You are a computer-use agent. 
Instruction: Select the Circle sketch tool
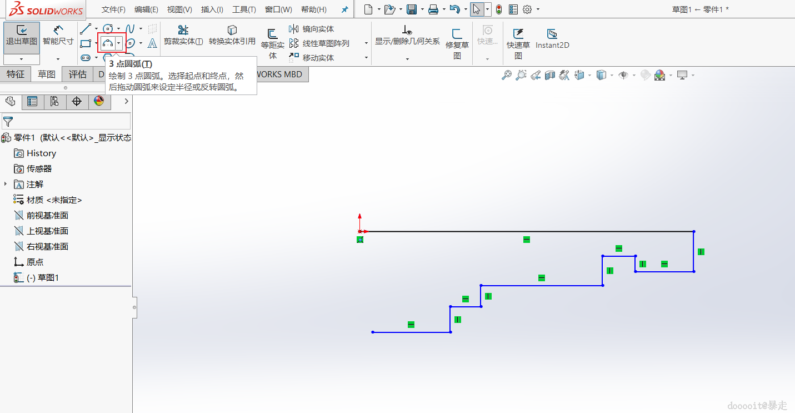pyautogui.click(x=108, y=29)
